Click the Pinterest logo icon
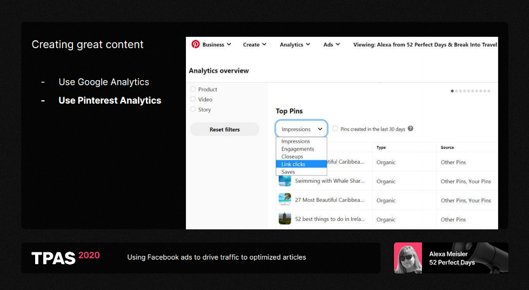 point(196,44)
